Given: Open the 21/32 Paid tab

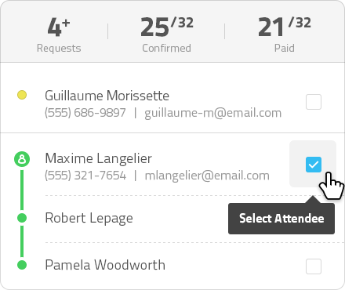Looking at the screenshot, I should point(285,34).
